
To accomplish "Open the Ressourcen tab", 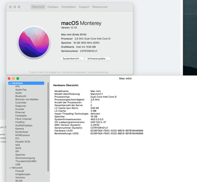I will pos(100,7).
